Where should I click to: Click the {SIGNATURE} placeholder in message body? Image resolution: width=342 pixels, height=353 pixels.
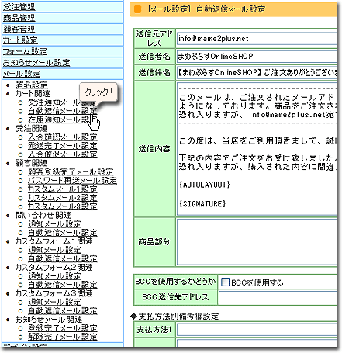pos(202,204)
